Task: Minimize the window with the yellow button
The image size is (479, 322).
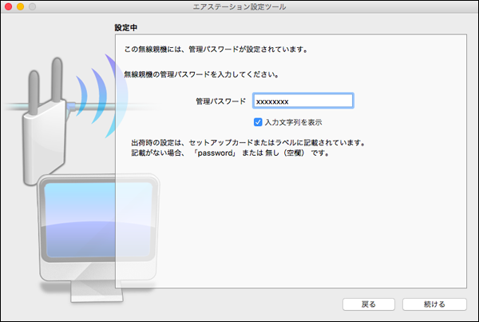Action: (x=24, y=7)
